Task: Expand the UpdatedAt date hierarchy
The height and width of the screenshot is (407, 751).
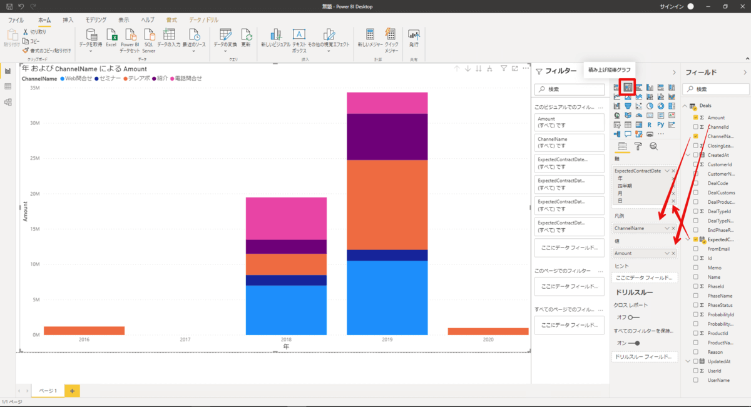Action: coord(688,361)
